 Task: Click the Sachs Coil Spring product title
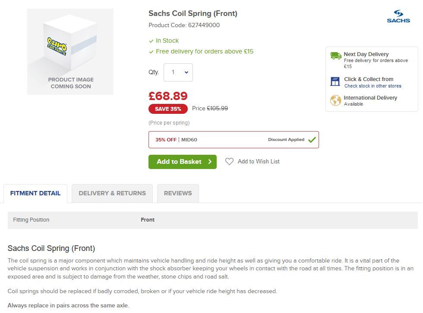(193, 13)
